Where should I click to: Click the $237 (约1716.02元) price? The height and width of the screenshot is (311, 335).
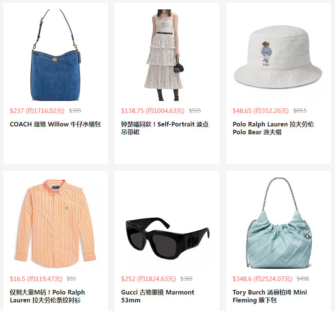pyautogui.click(x=37, y=111)
